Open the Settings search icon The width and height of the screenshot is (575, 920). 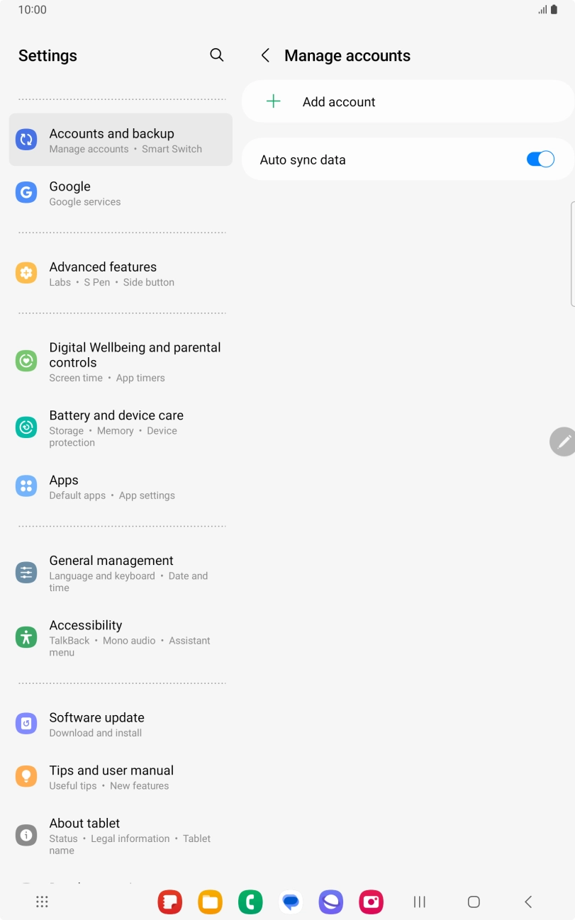tap(217, 55)
